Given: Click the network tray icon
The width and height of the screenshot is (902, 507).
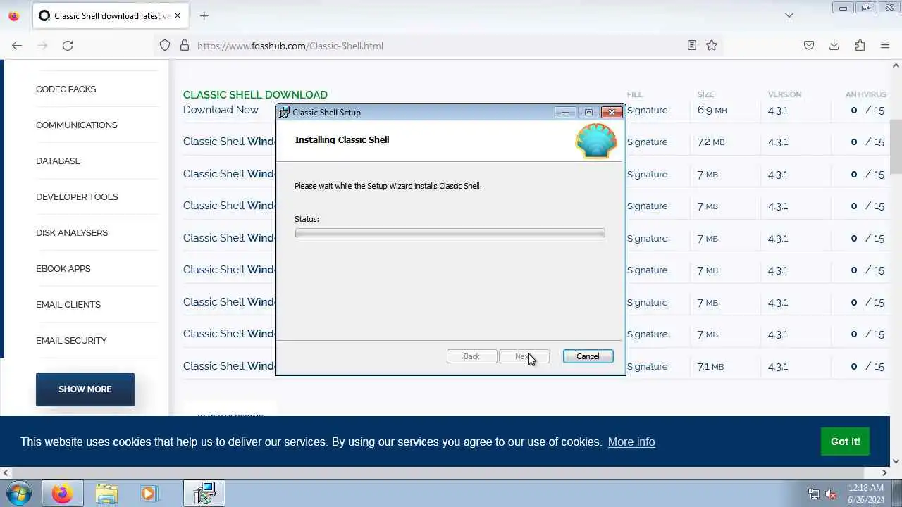Looking at the screenshot, I should pyautogui.click(x=814, y=494).
